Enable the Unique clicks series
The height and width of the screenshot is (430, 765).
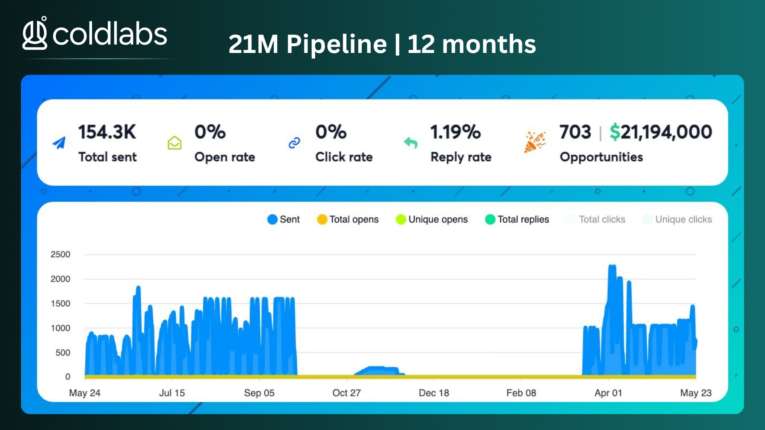[x=677, y=219]
